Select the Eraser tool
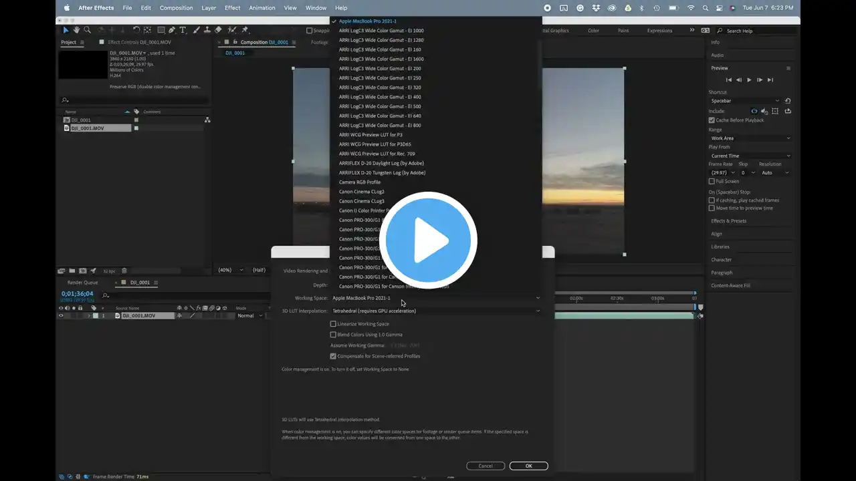The width and height of the screenshot is (856, 481). pyautogui.click(x=218, y=30)
